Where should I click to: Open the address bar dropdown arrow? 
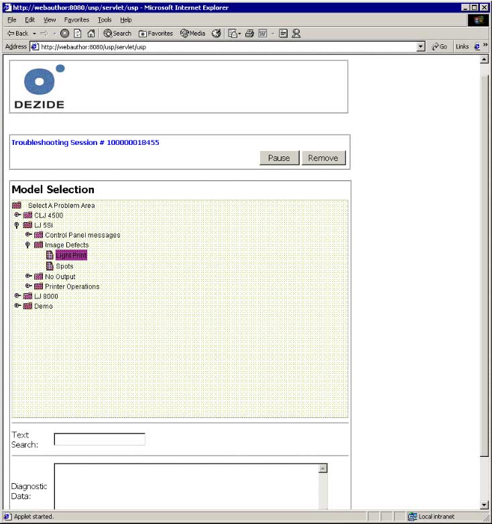pos(421,47)
